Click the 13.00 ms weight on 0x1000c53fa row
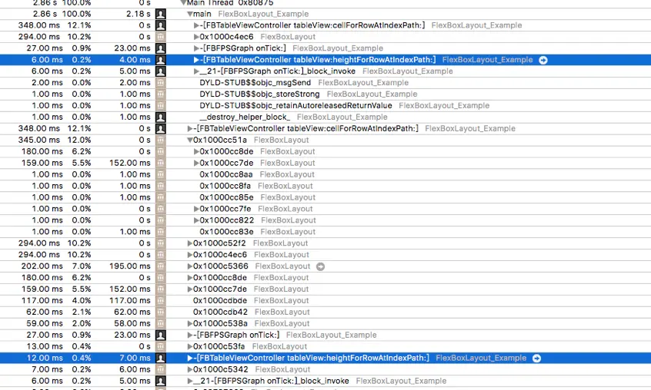This screenshot has height=390, width=651. (x=43, y=346)
